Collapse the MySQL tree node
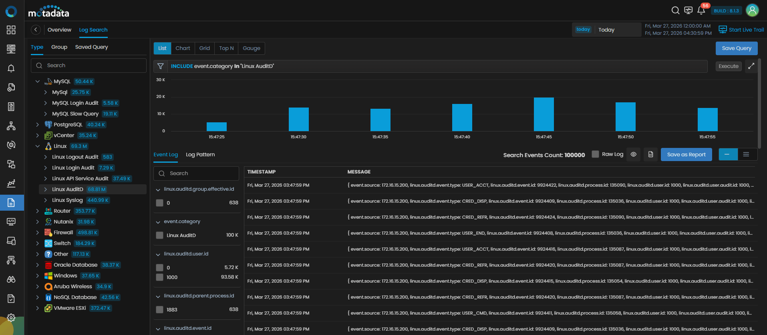This screenshot has width=767, height=335. click(x=38, y=82)
